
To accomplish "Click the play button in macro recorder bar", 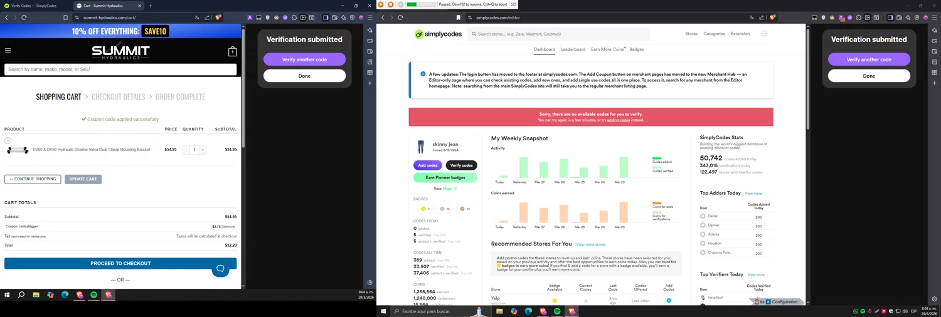I will coord(380,4).
